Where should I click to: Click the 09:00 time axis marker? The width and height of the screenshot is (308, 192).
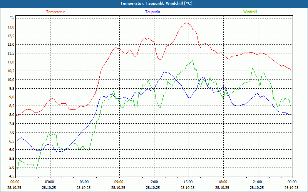tap(119, 182)
